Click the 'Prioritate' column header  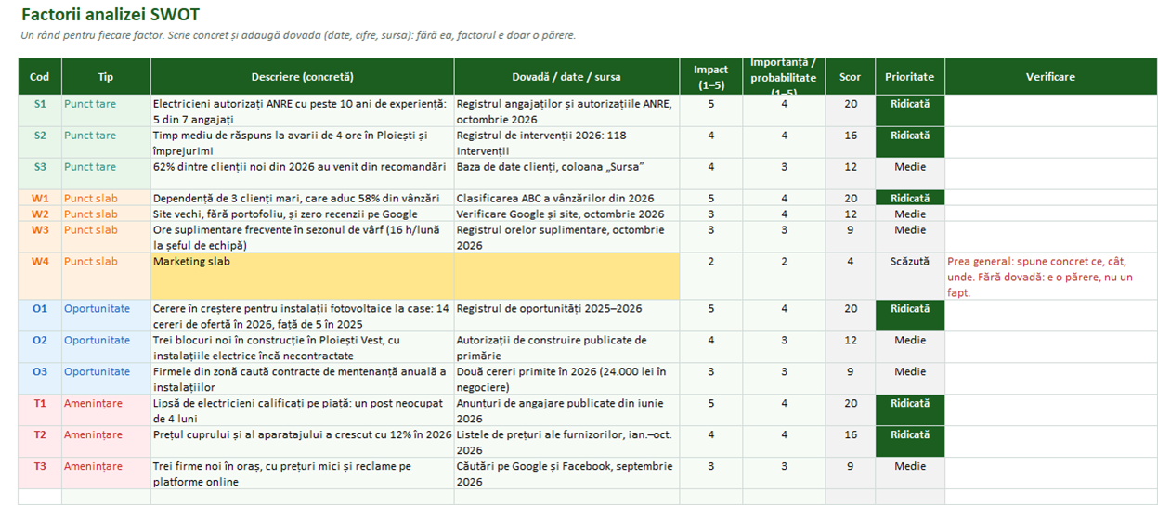point(910,77)
